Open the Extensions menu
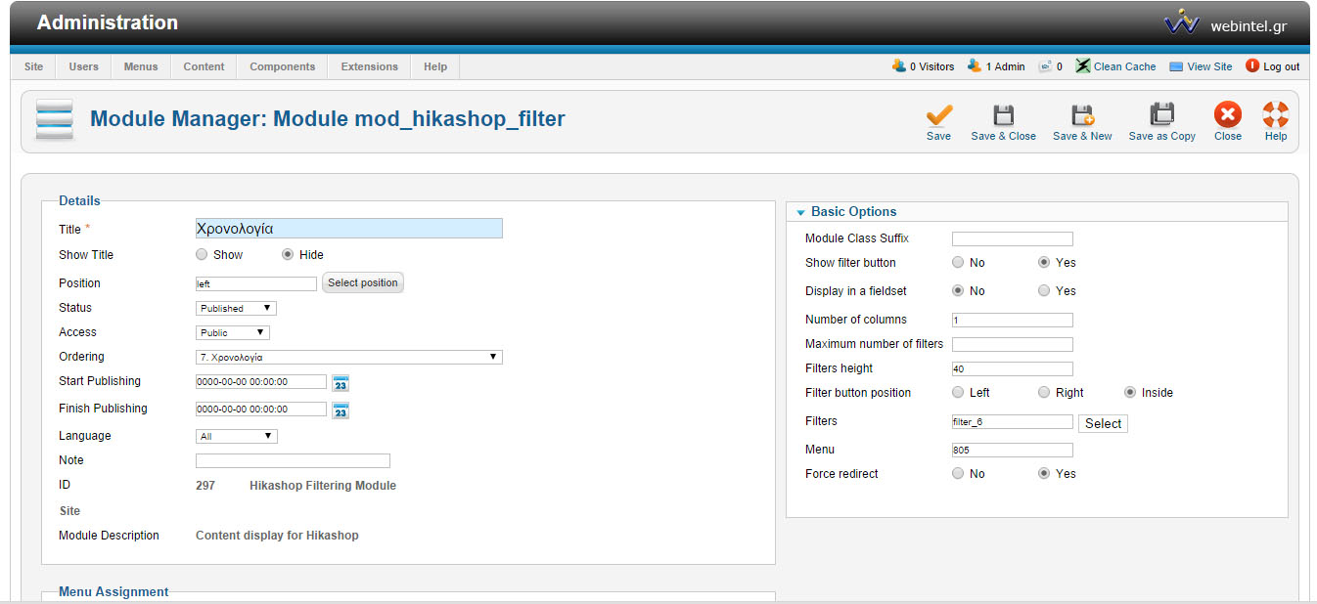Viewport: 1317px width, 604px height. (369, 66)
